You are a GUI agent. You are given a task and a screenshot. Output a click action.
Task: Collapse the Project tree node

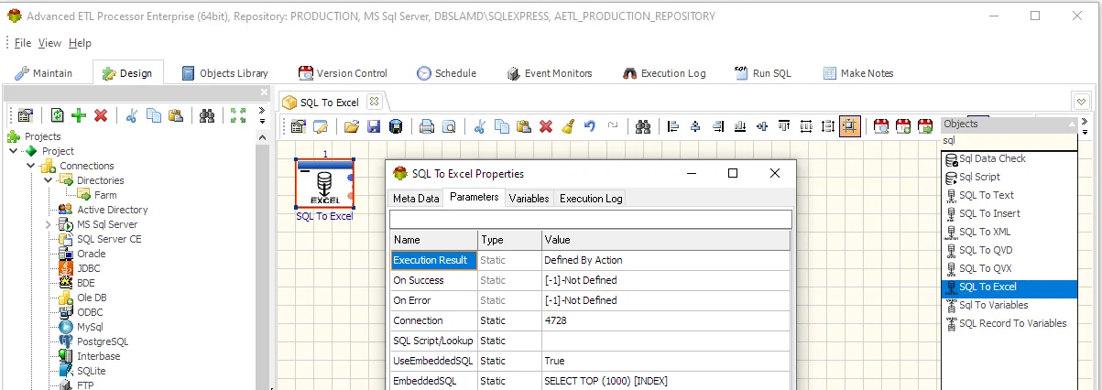tap(13, 151)
